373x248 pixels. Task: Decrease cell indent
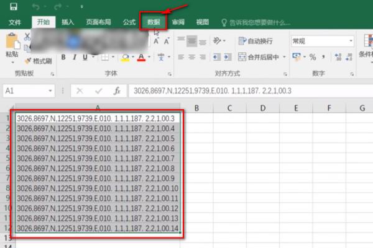click(x=217, y=57)
